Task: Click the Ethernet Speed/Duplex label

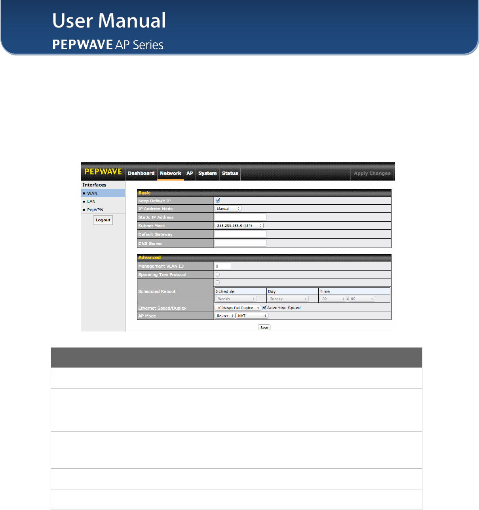Action: click(162, 308)
